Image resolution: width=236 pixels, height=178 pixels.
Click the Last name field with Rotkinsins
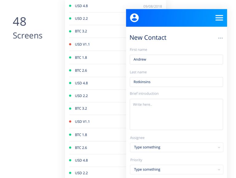point(176,82)
